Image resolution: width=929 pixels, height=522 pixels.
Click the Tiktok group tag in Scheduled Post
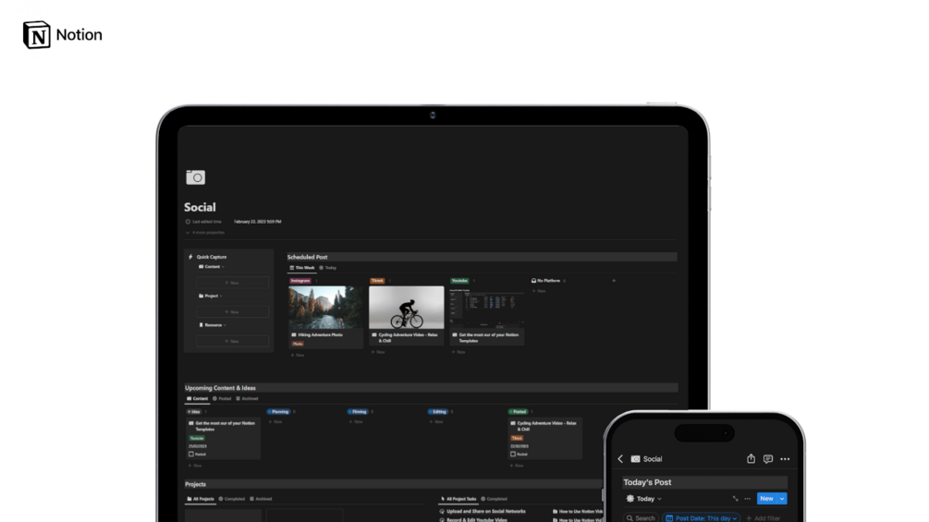pyautogui.click(x=377, y=281)
